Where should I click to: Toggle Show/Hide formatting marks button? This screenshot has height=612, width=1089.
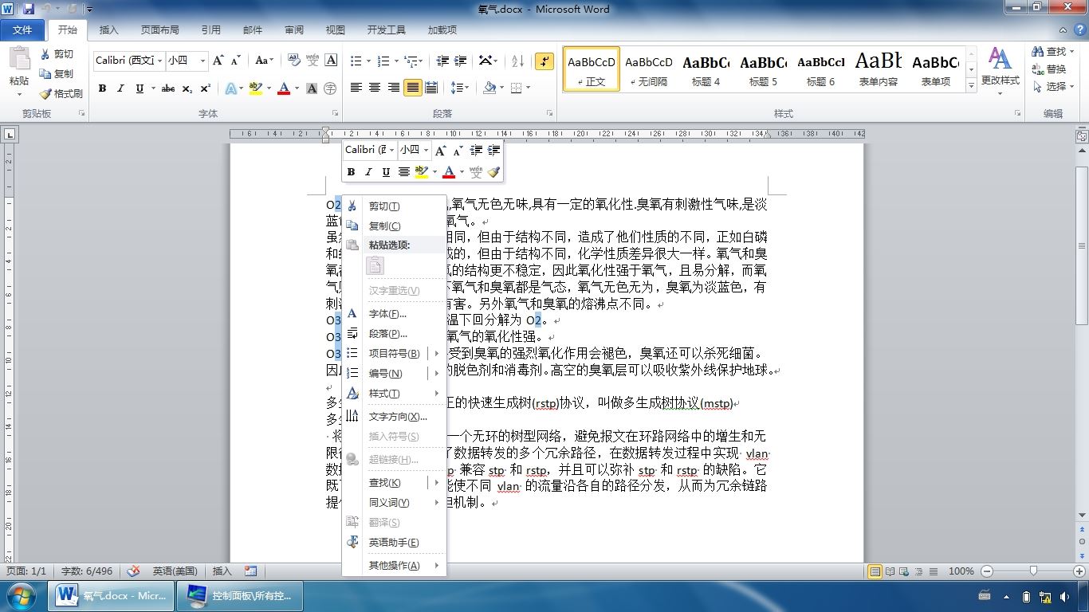544,61
